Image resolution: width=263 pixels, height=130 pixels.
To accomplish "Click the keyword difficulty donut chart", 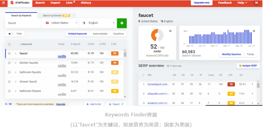I will [x=157, y=35].
